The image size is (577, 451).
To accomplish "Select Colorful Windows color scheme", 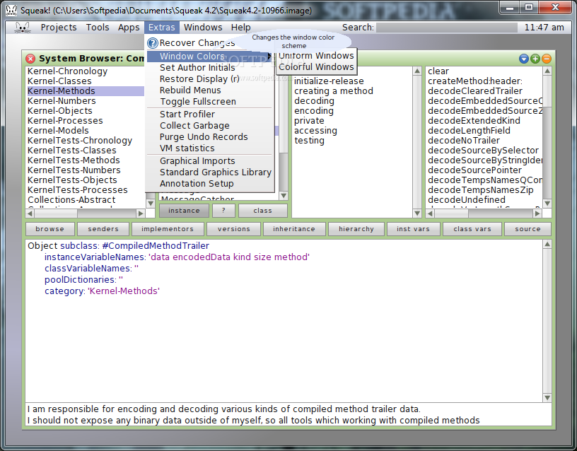I will pyautogui.click(x=316, y=67).
